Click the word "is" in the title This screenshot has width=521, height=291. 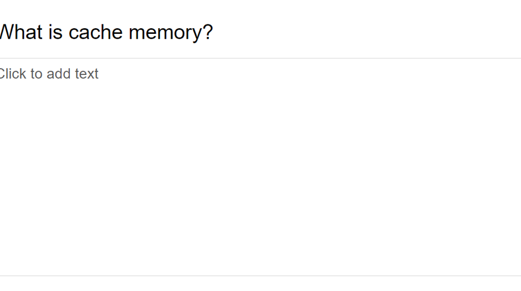pos(55,33)
